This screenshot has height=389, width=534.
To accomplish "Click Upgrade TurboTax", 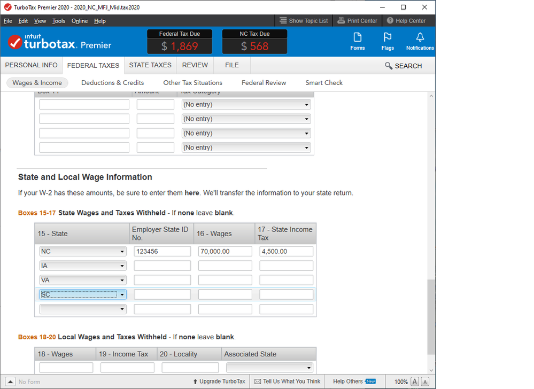I will pyautogui.click(x=219, y=382).
